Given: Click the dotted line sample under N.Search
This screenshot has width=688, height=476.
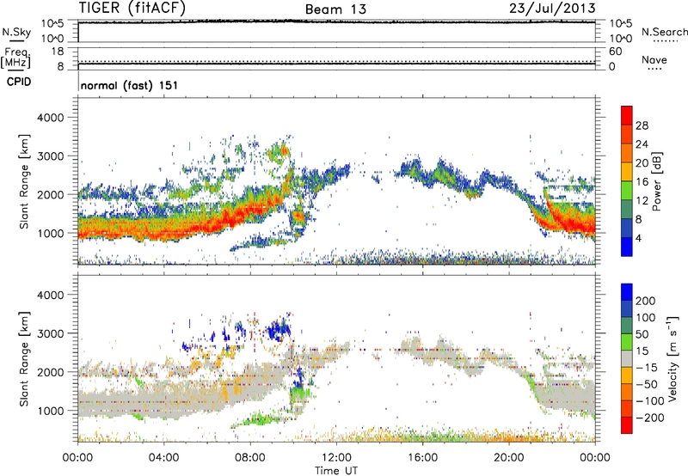Looking at the screenshot, I should 666,40.
